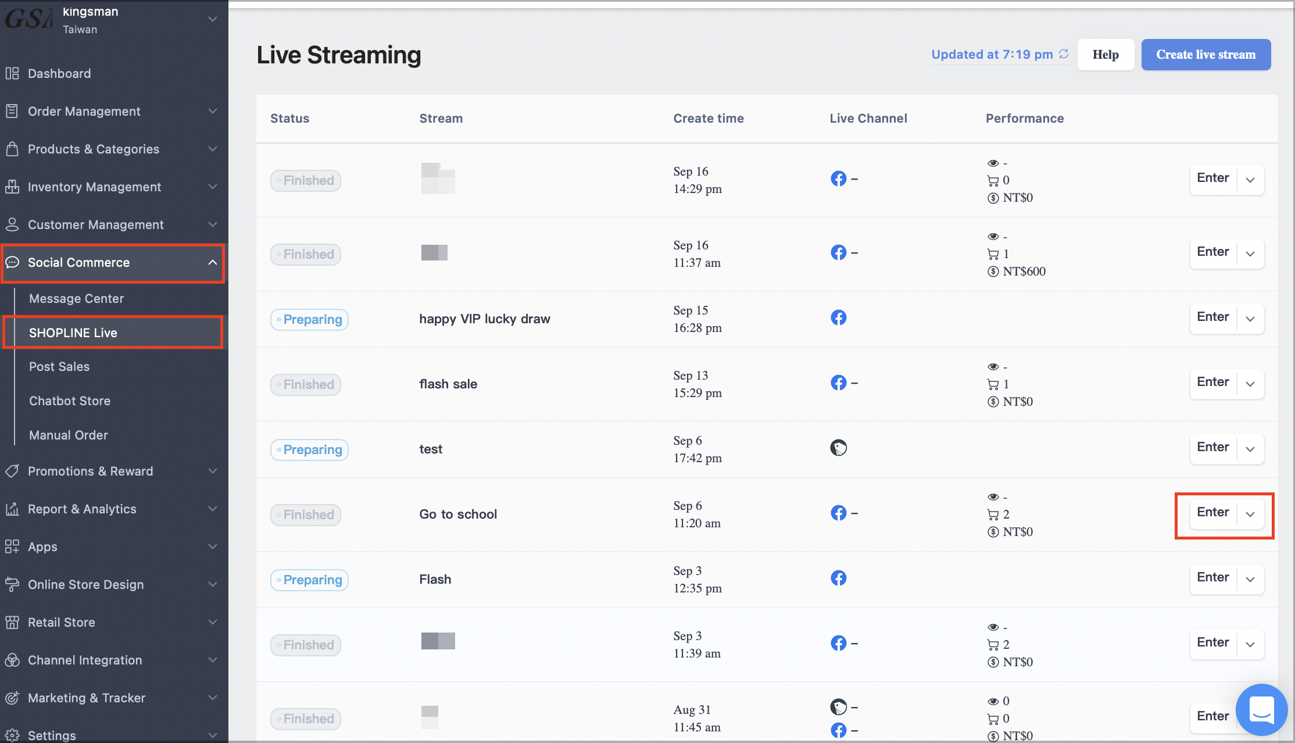Click Facebook icon in happy VIP lucky draw row
The image size is (1295, 743).
pyautogui.click(x=838, y=317)
